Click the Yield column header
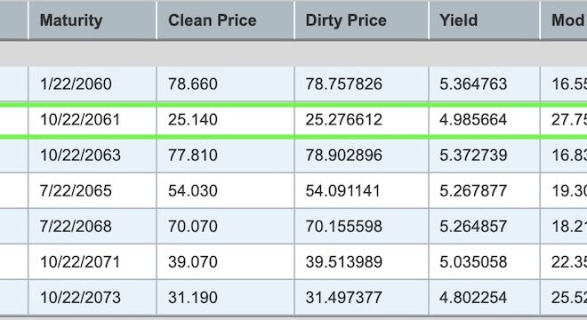The image size is (587, 320). point(485,20)
